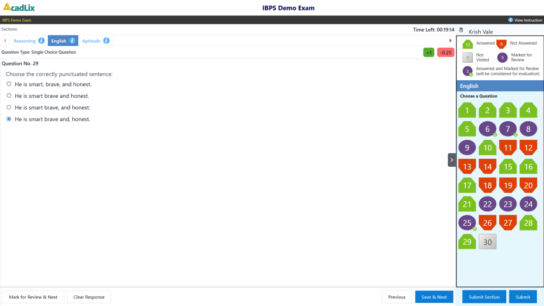Open View Instruction in the top-right corner

tap(525, 20)
